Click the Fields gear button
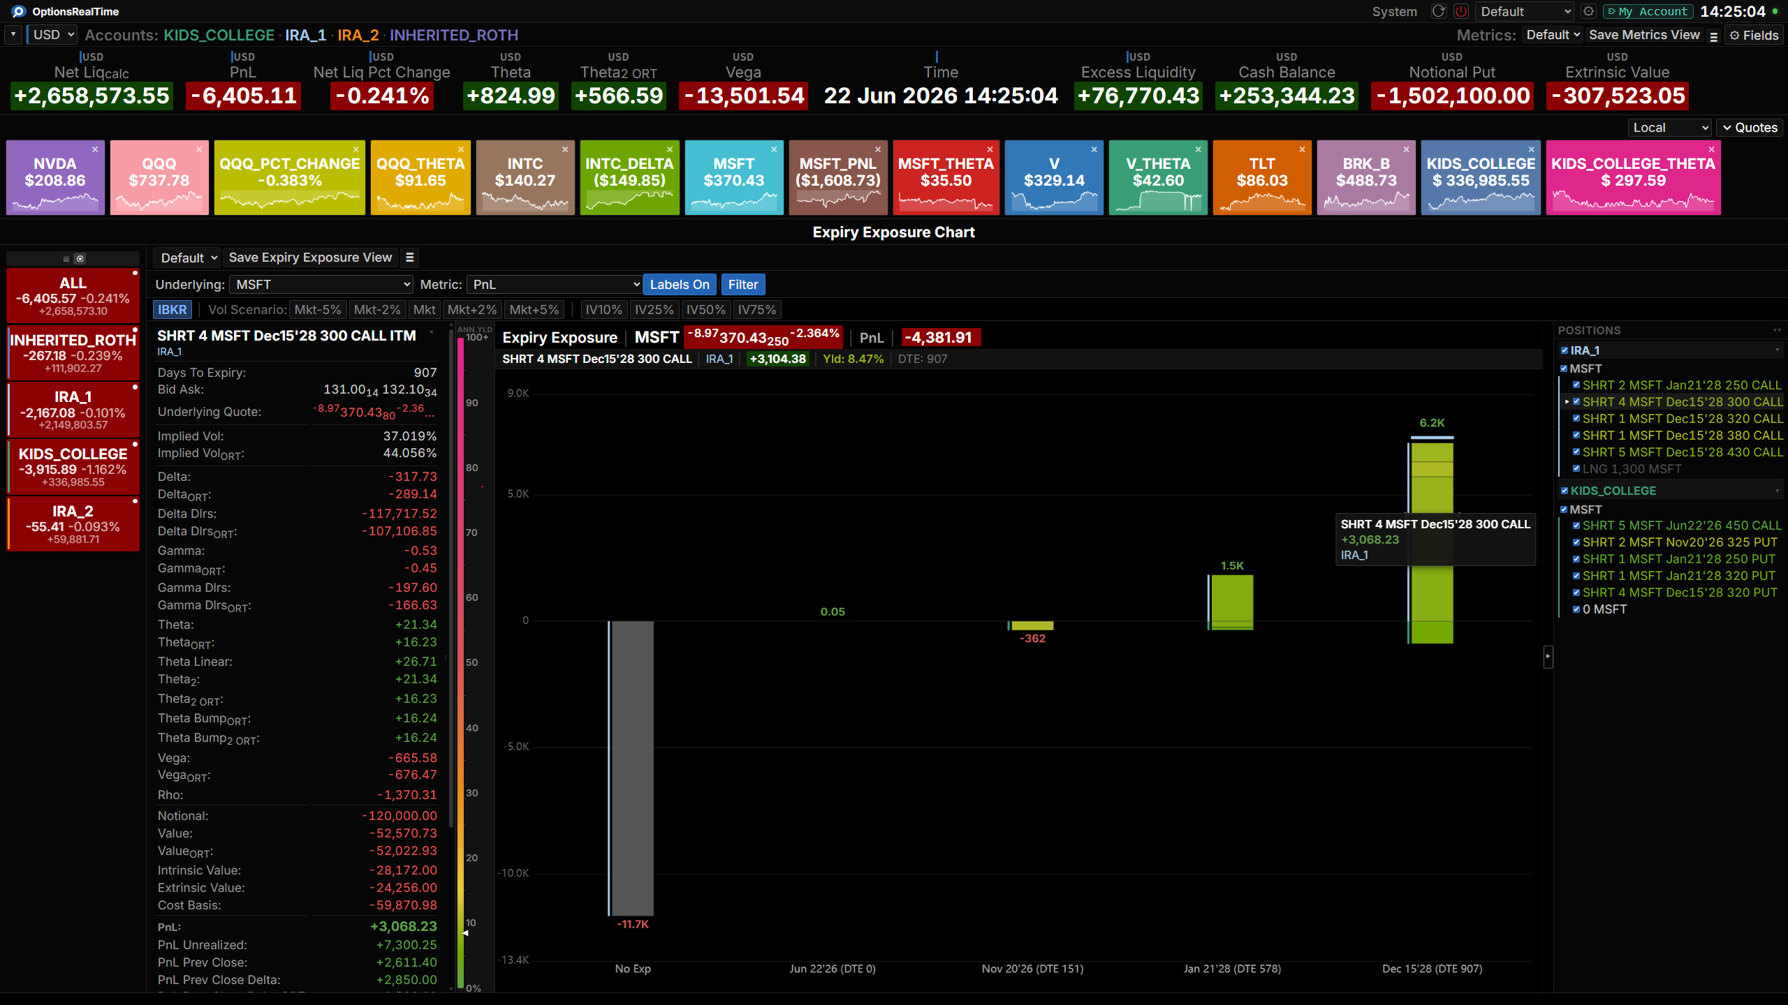 click(1754, 35)
